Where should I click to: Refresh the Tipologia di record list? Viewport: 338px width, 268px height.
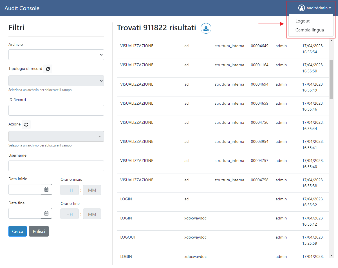48,69
